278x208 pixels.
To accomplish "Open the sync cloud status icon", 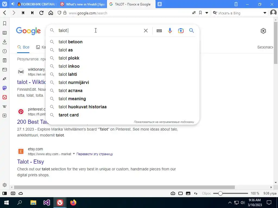I will pyautogui.click(x=21, y=193).
